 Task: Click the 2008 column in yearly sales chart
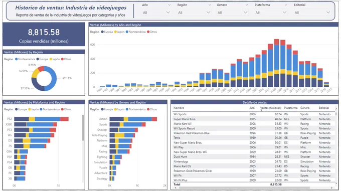[276, 63]
